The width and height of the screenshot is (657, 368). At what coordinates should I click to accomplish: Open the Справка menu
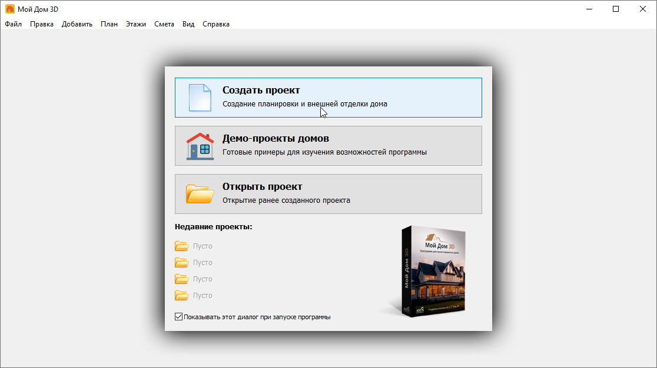tap(216, 24)
